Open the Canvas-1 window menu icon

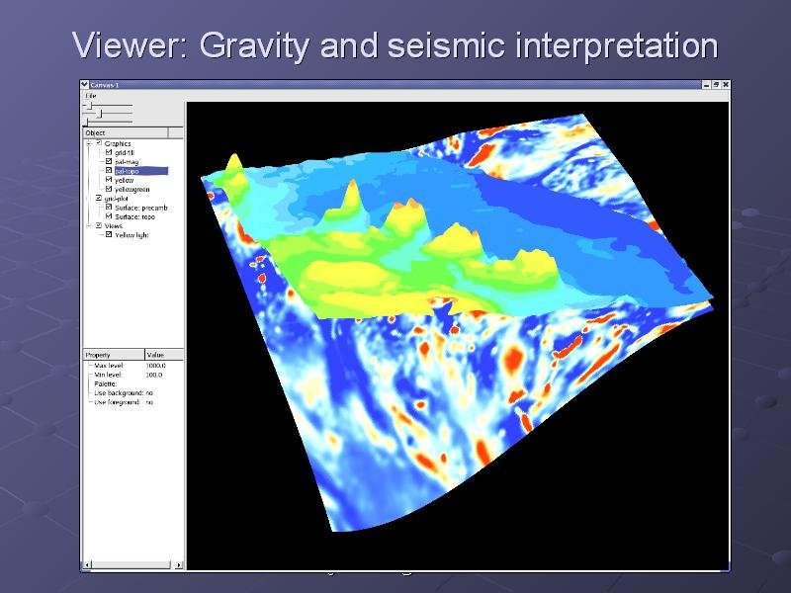(84, 85)
